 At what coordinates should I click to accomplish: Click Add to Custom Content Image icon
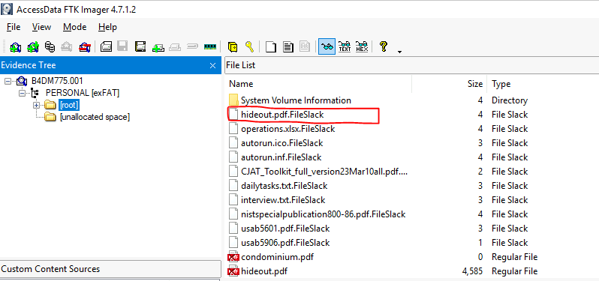coord(158,47)
